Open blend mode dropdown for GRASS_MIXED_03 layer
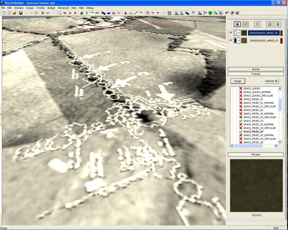288x230 pixels. pos(239,41)
